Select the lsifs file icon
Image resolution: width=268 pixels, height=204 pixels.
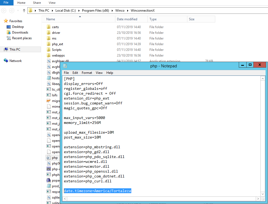[x=49, y=95]
